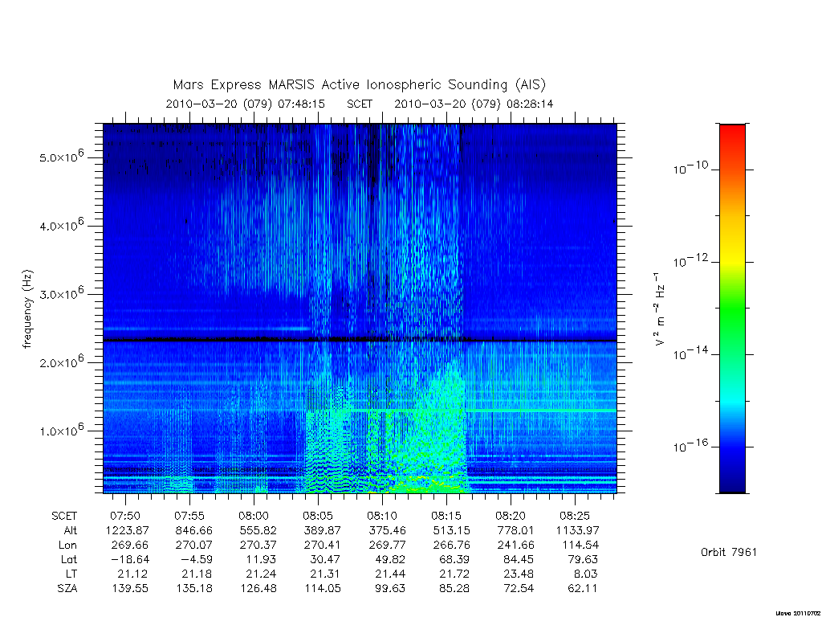This screenshot has width=822, height=617.
Task: Click altitude value 778.01
Action: click(x=515, y=530)
